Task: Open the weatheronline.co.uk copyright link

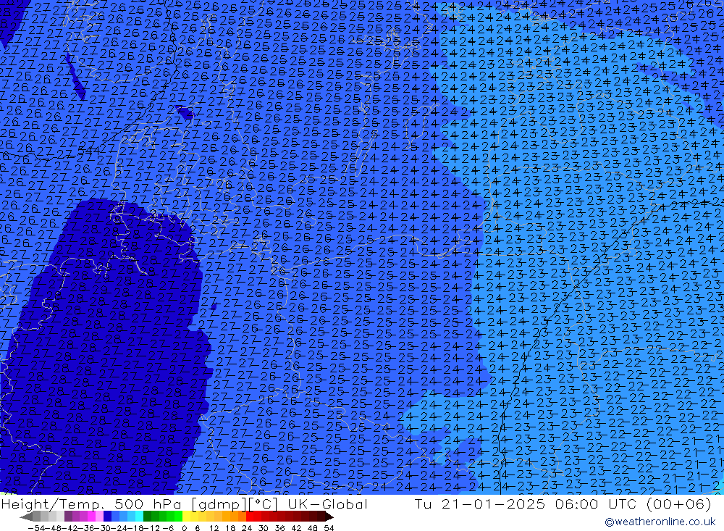Action: (x=660, y=522)
